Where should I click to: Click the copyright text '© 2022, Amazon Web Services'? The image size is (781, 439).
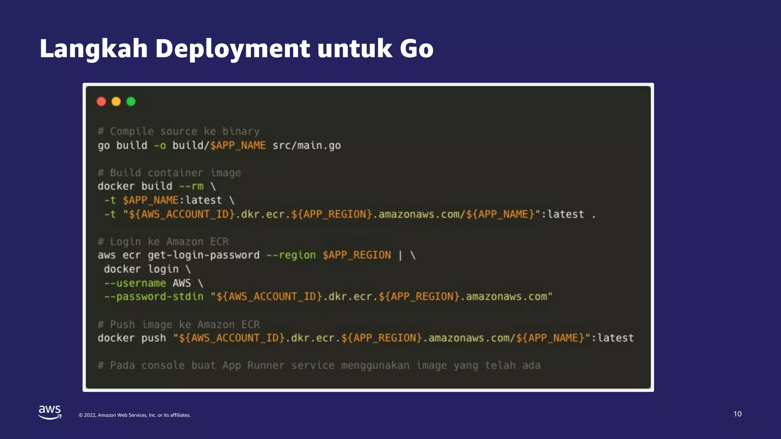coord(135,415)
